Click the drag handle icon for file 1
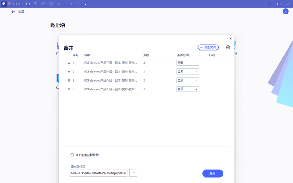Viewport: 293px width, 183px height. [x=69, y=63]
